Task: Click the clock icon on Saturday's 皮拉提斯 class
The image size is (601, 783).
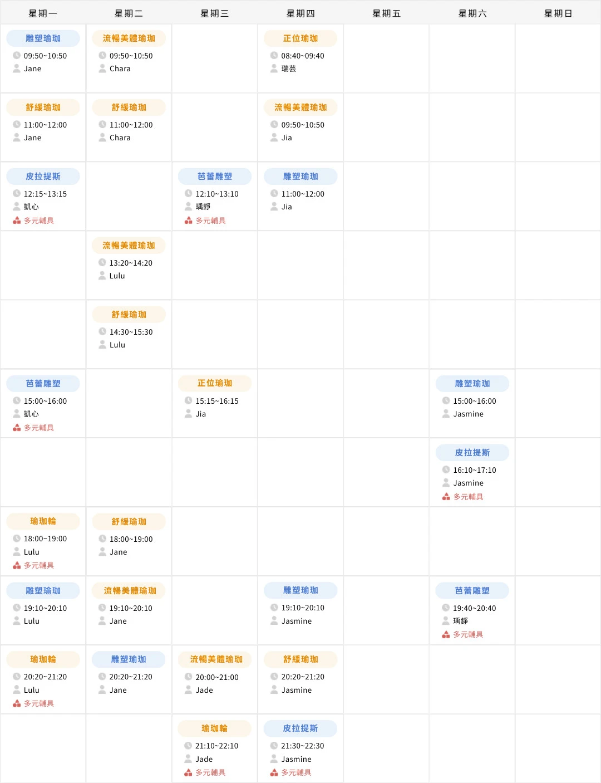Action: point(445,469)
